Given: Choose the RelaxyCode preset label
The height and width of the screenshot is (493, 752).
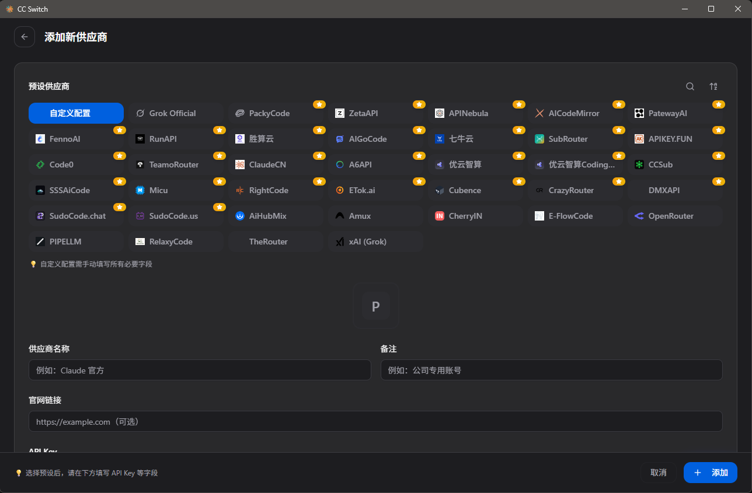Looking at the screenshot, I should pos(171,242).
